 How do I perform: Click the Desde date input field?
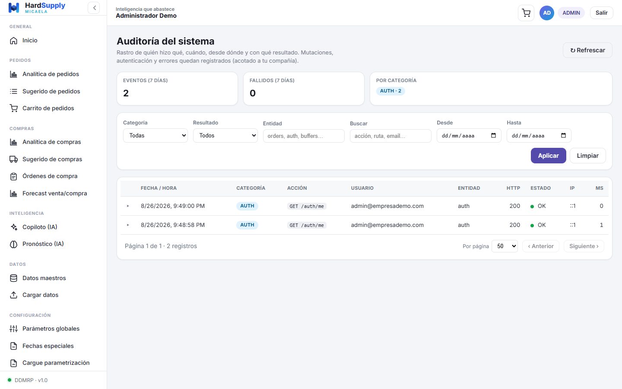coord(469,135)
